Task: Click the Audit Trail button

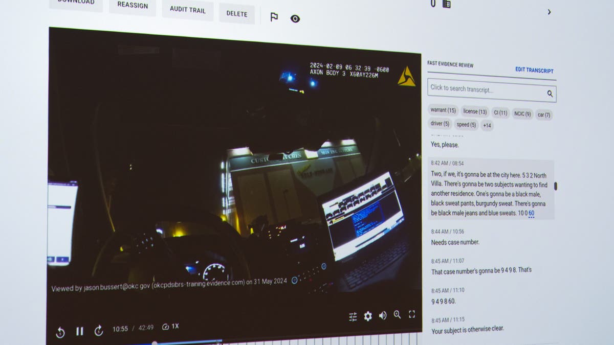Action: pos(187,9)
